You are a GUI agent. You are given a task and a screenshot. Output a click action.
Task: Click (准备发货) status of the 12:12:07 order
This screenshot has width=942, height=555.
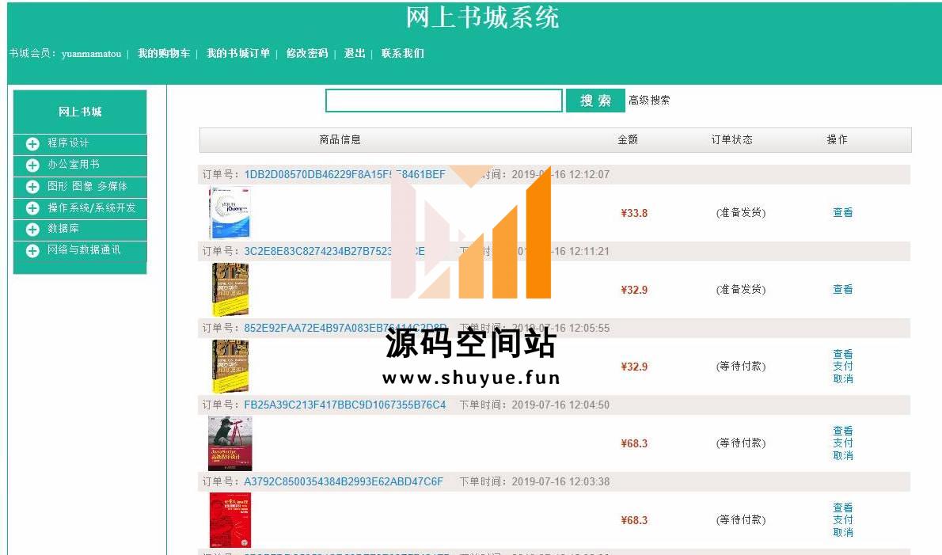point(741,213)
